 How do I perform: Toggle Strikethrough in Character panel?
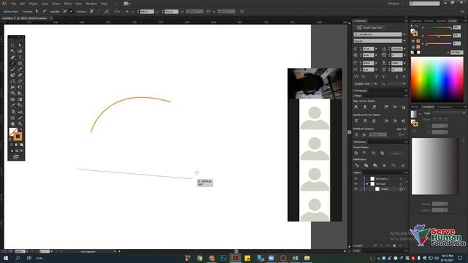click(404, 77)
